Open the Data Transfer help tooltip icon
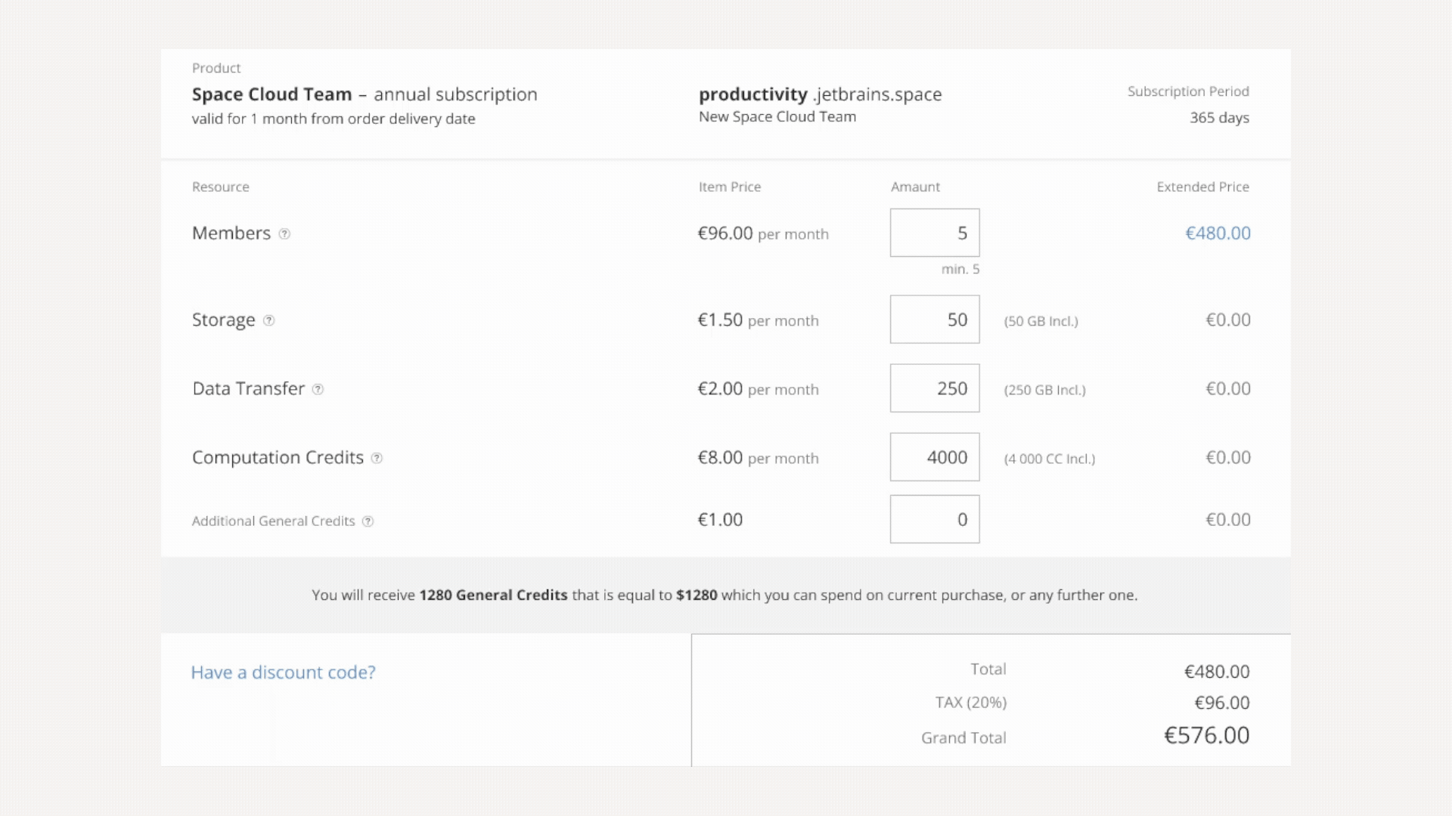Image resolution: width=1452 pixels, height=816 pixels. pos(318,390)
